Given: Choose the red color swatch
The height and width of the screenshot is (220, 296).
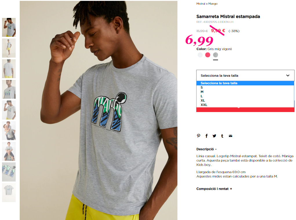Looking at the screenshot, I should point(208,55).
